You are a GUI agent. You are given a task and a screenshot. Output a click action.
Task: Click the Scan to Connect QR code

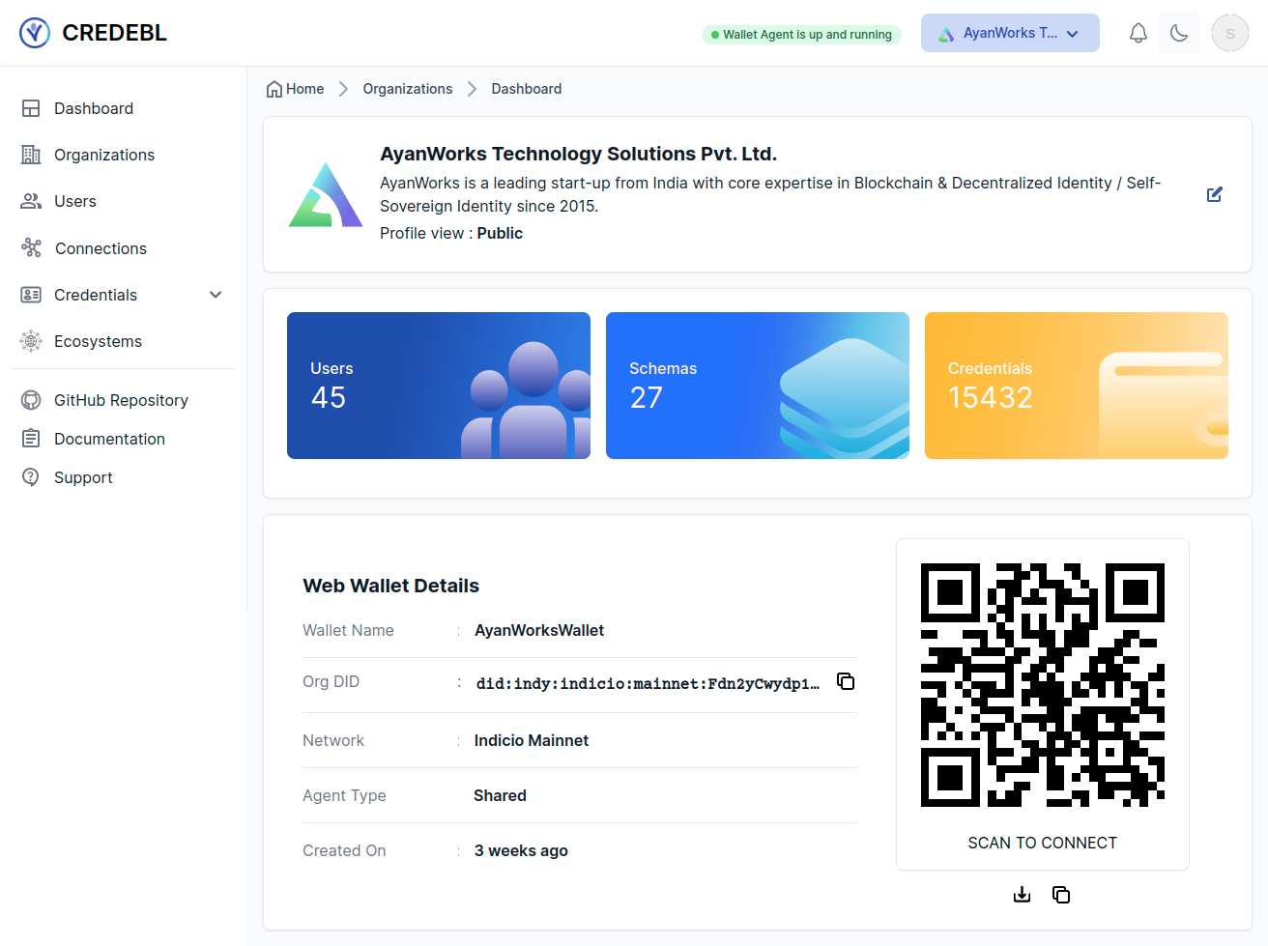tap(1042, 685)
